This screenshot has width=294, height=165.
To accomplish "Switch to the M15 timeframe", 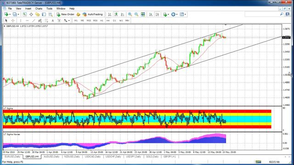I will point(89,21).
